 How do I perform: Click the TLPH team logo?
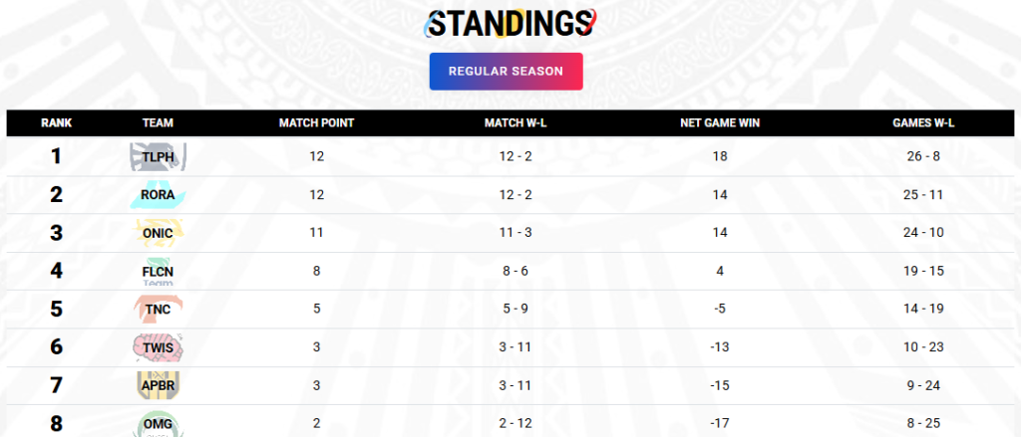coord(158,156)
